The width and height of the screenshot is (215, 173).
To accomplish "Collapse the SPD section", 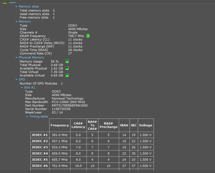I will [17, 79].
